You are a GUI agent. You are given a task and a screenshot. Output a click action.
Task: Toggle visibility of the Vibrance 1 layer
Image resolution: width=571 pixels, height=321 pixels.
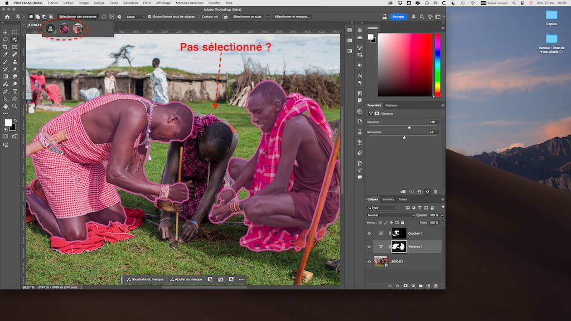pyautogui.click(x=369, y=246)
